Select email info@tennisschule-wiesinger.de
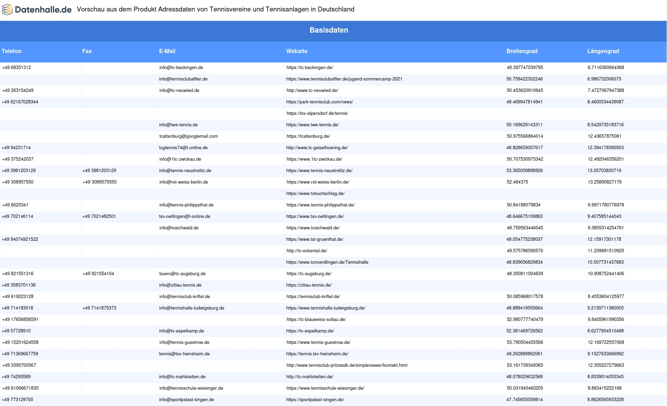This screenshot has width=667, height=406. tap(191, 388)
